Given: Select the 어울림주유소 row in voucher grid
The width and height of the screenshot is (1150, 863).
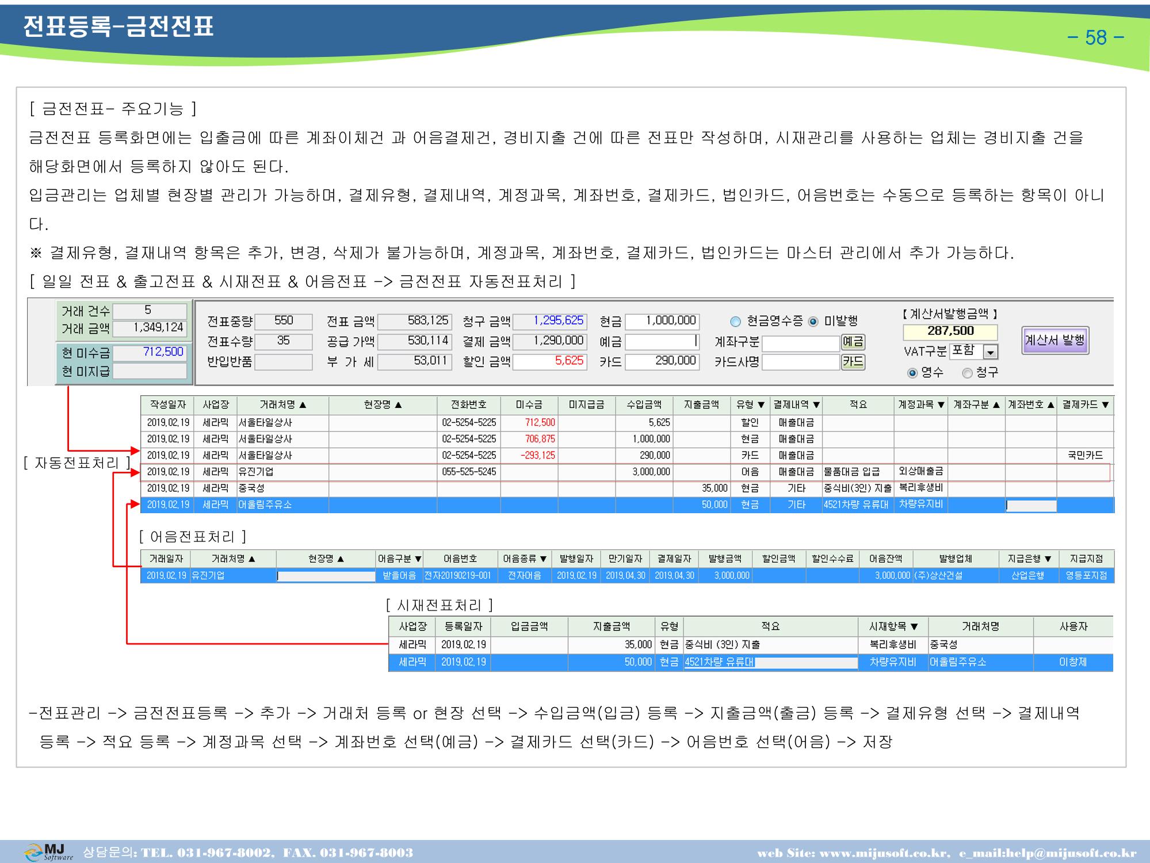Looking at the screenshot, I should point(628,505).
